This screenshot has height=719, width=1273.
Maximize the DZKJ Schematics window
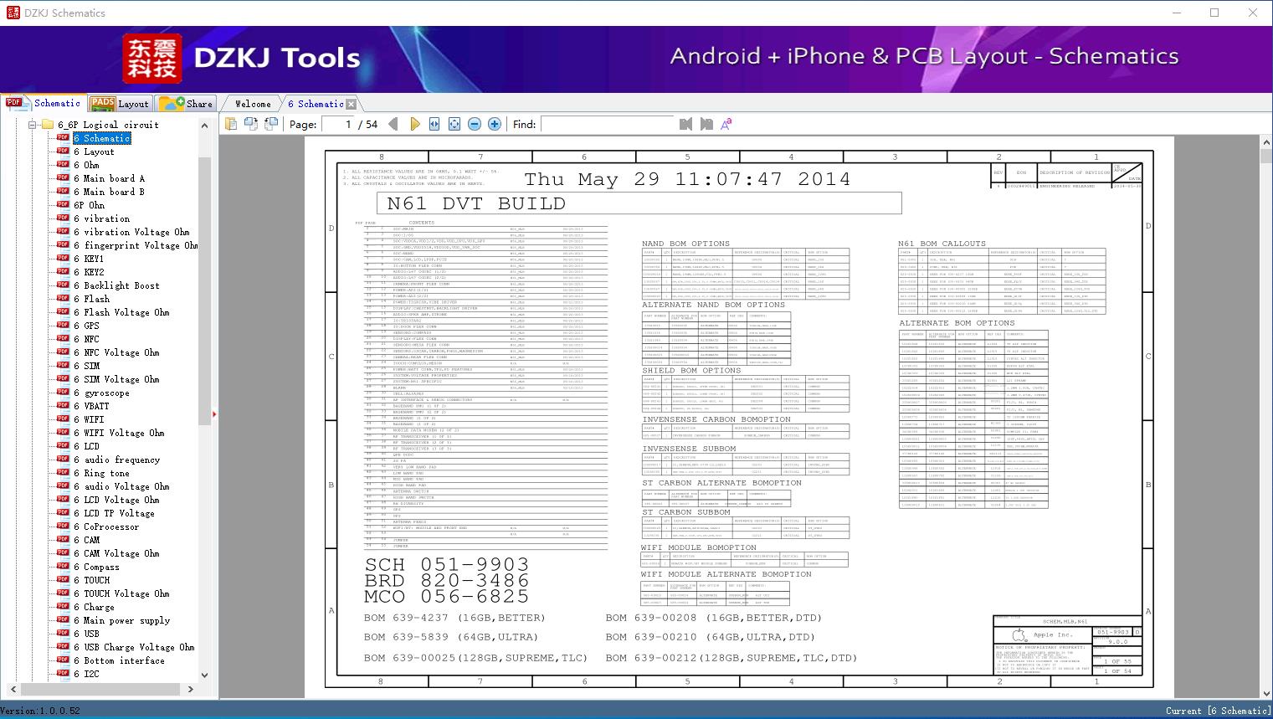coord(1214,13)
